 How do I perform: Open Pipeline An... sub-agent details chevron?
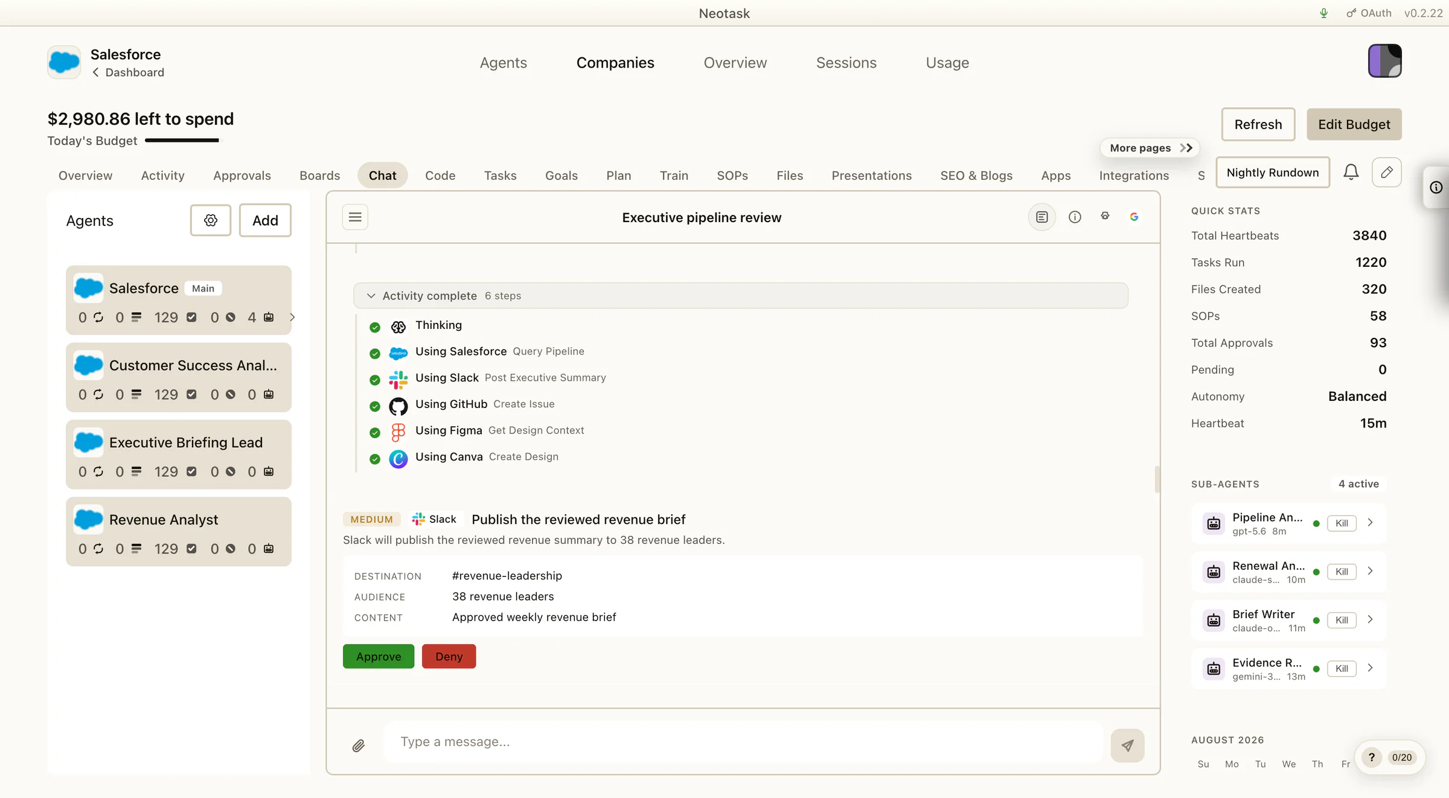1371,523
